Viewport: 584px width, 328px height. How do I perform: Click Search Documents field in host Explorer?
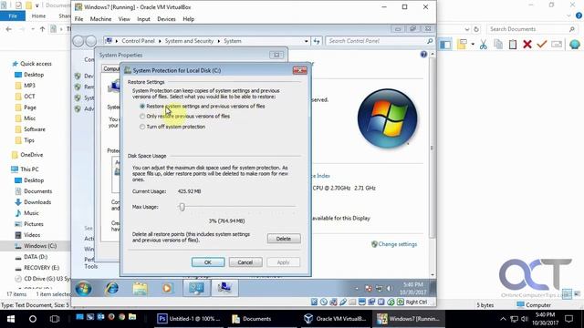pos(531,29)
